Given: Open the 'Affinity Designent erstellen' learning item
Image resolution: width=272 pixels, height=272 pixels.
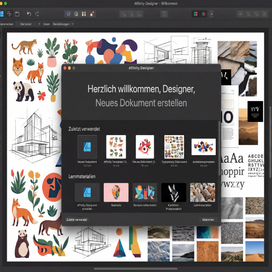Looking at the screenshot, I should point(87,192).
